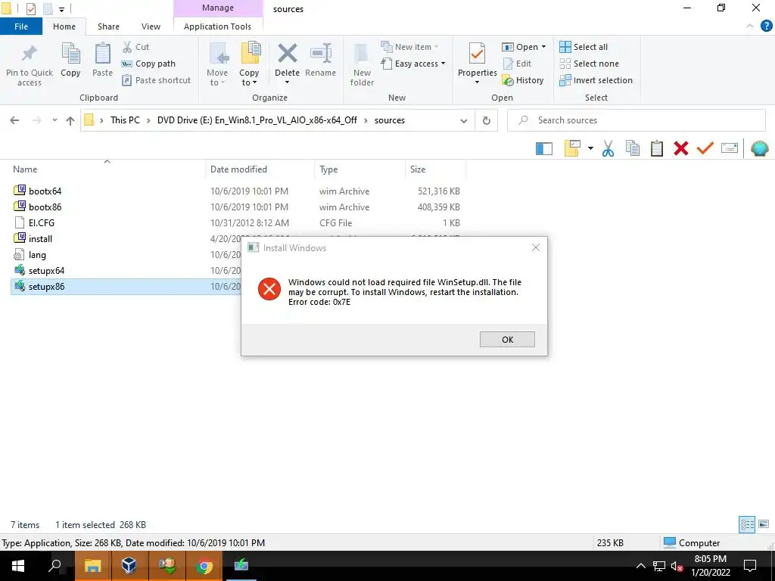Click the folder options toolbar icon

572,148
